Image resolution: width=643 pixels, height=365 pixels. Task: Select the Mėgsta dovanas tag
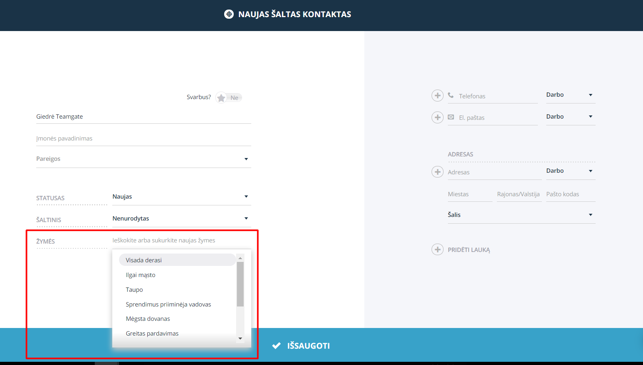point(177,319)
